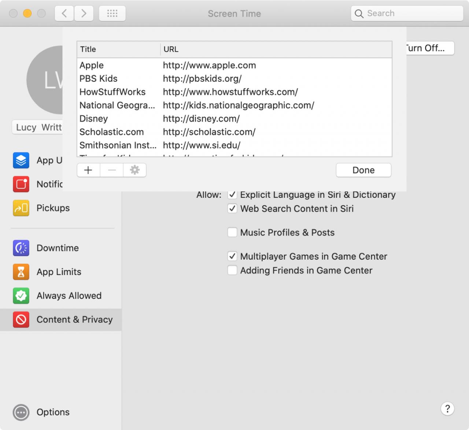Open the Lucy user selector popup
The height and width of the screenshot is (430, 469).
[37, 127]
